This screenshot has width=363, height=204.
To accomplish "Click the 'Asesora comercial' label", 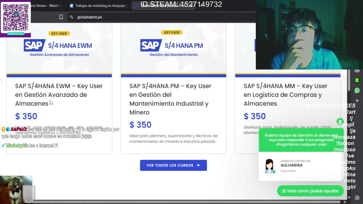I will 295,161.
